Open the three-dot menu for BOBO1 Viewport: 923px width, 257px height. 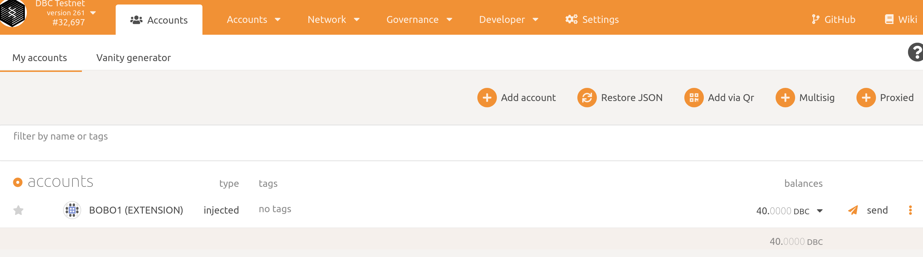(910, 210)
